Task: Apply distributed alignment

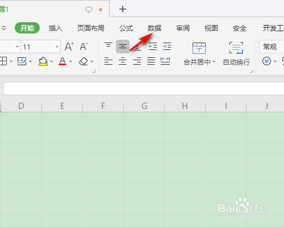Action: (165, 61)
